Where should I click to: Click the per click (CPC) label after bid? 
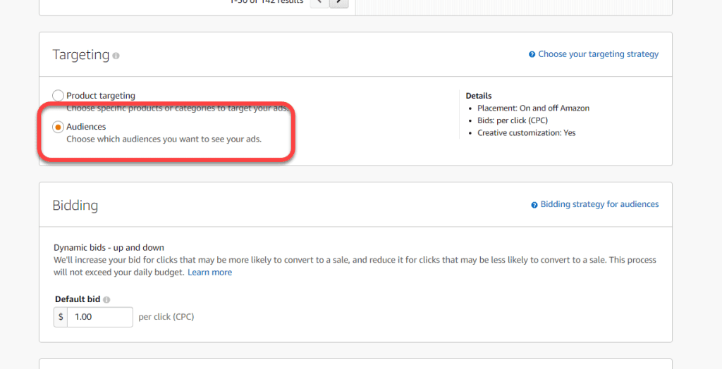[x=166, y=317]
